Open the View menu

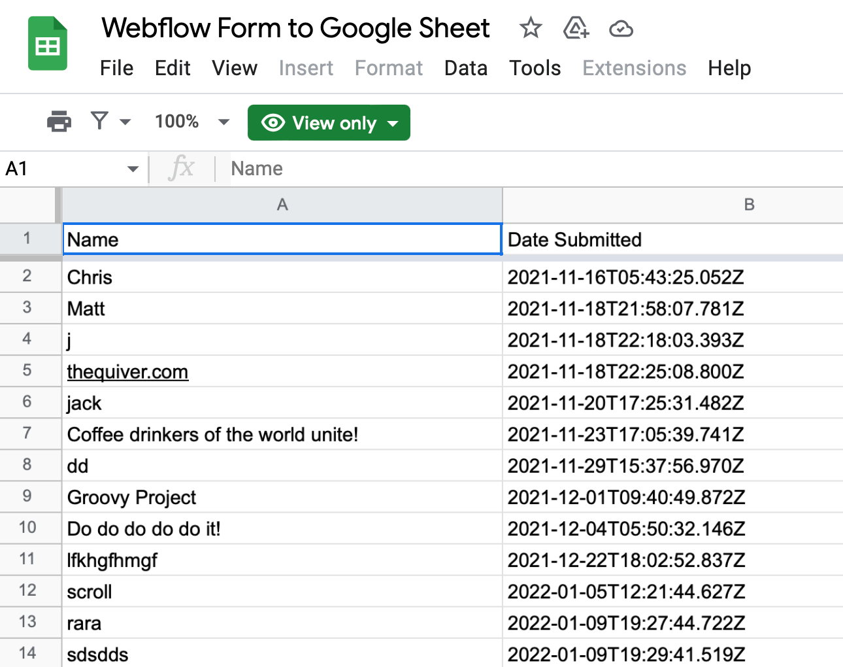tap(235, 68)
